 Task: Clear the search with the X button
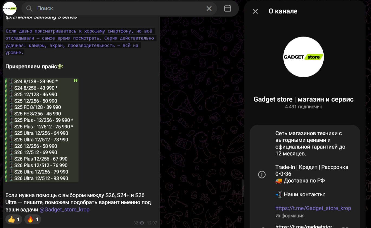(x=209, y=9)
